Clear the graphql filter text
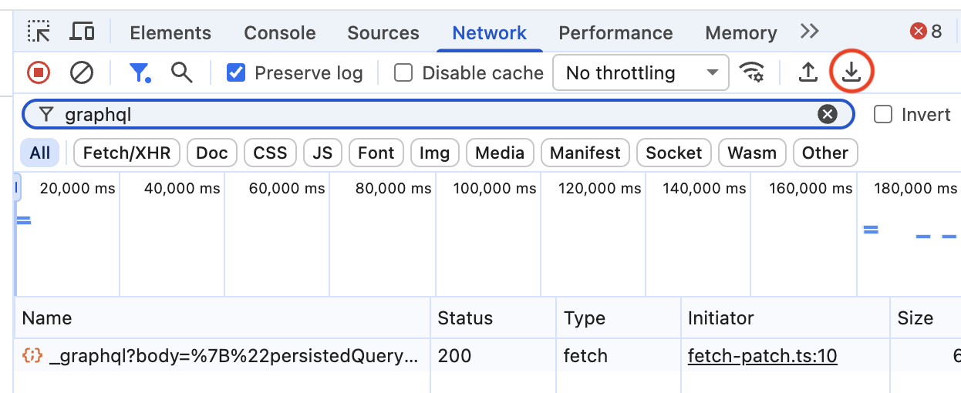 [x=828, y=115]
